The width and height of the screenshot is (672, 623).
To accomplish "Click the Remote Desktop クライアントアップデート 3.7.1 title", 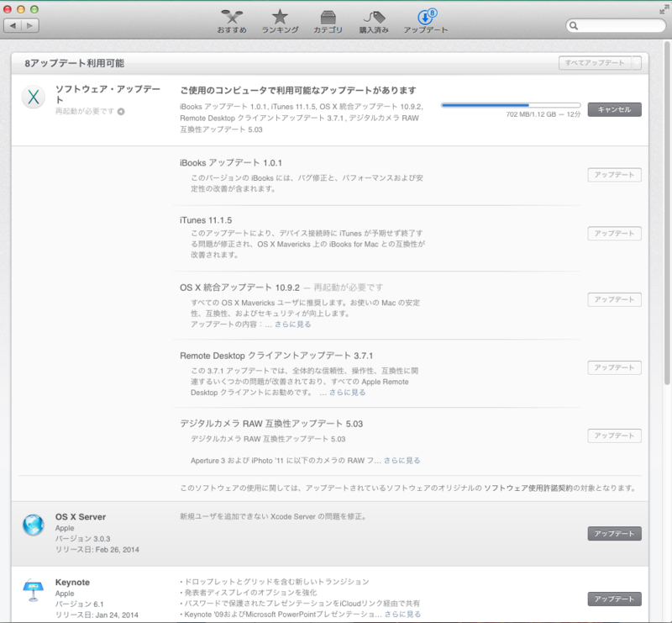I will coord(276,356).
